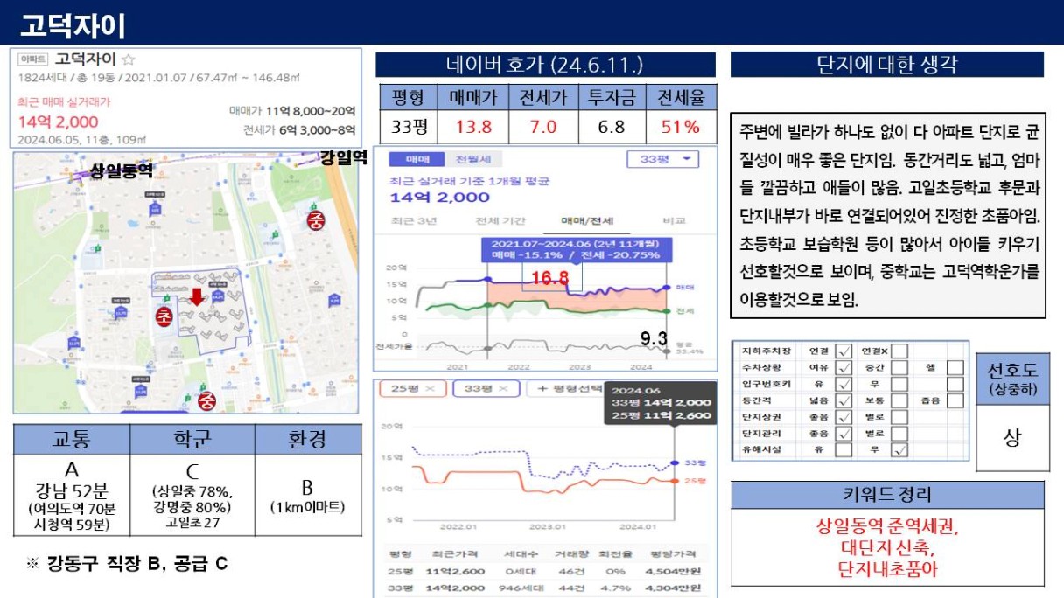The height and width of the screenshot is (598, 1064).
Task: Select the 전체 기간 period tab
Action: 500,220
